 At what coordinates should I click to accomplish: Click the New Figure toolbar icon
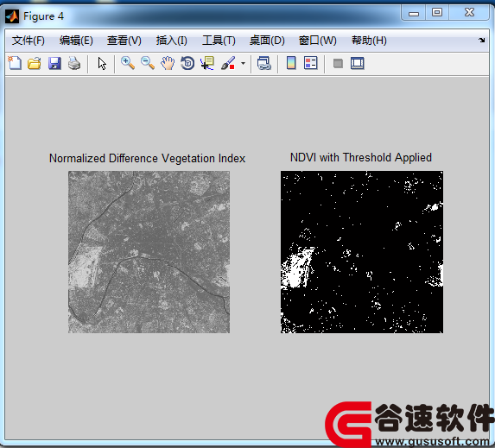15,63
